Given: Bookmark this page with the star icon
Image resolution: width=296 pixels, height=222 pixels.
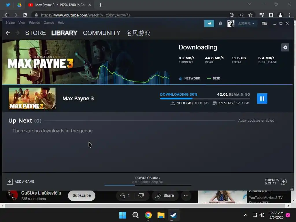Looking at the screenshot, I should (x=250, y=15).
